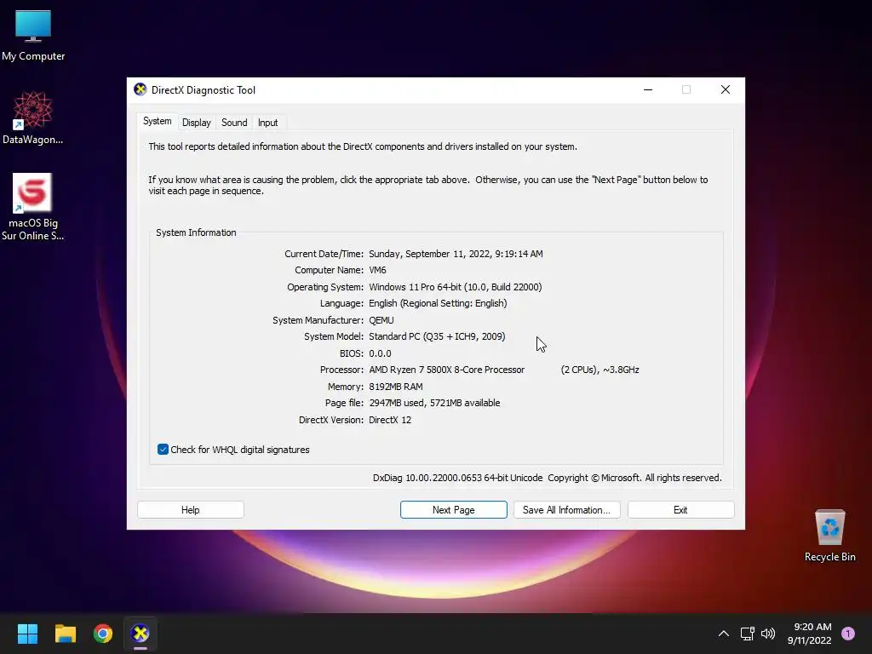Click the Windows 11 Pro operating system value
The width and height of the screenshot is (872, 654).
pyautogui.click(x=456, y=287)
